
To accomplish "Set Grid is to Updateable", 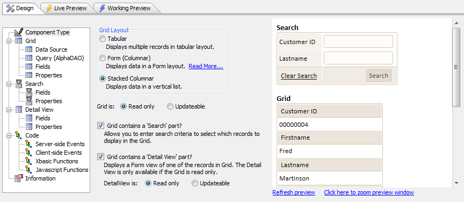I will coord(170,106).
